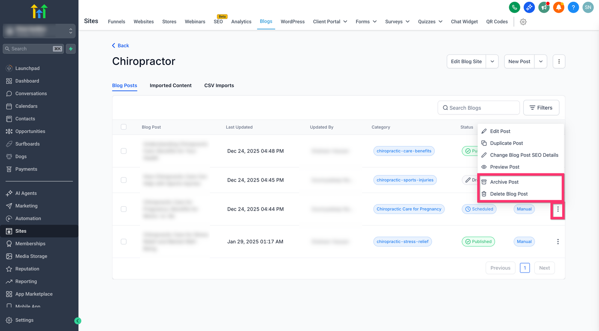Click the Sites settings gear icon
The width and height of the screenshot is (599, 331).
tap(523, 22)
